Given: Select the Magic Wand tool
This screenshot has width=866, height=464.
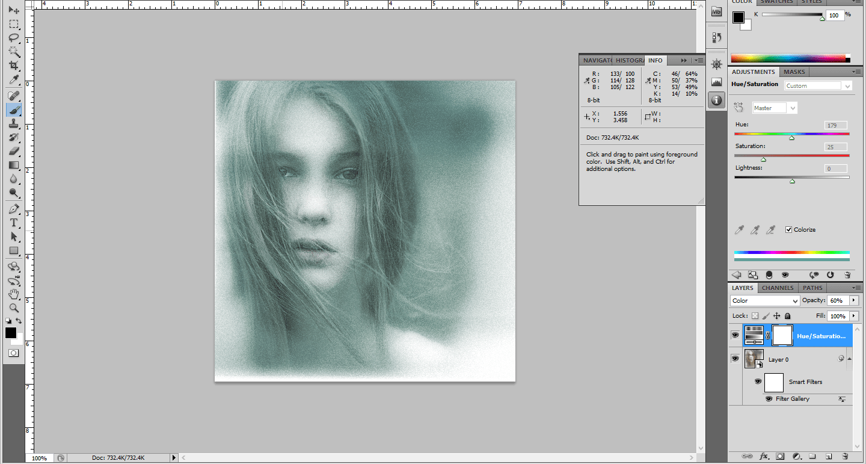Looking at the screenshot, I should click(x=14, y=52).
